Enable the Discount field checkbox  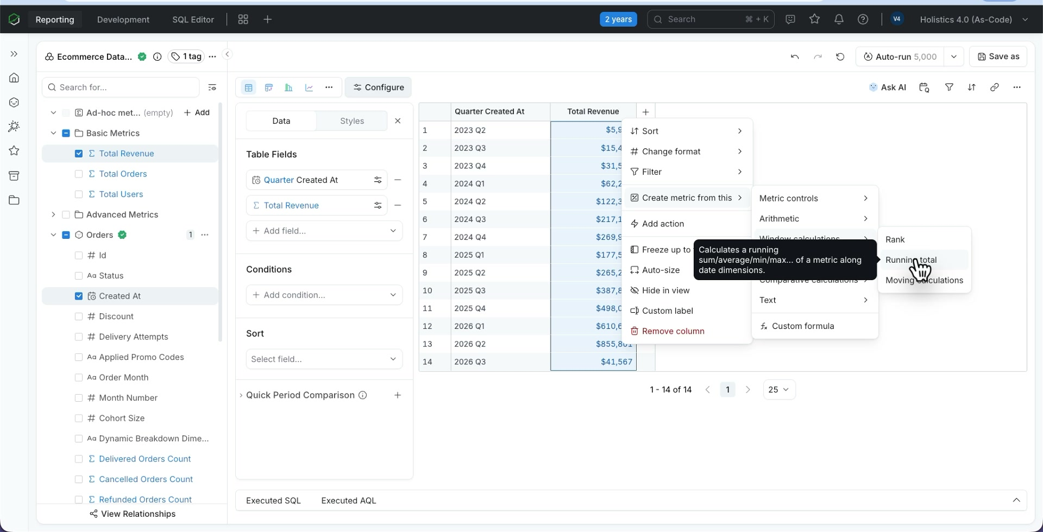tap(79, 316)
